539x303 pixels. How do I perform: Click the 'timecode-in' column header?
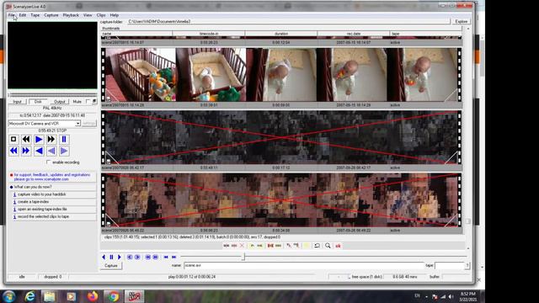(x=209, y=34)
